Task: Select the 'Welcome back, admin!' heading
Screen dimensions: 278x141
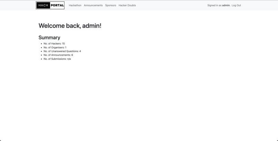Action: point(70,25)
